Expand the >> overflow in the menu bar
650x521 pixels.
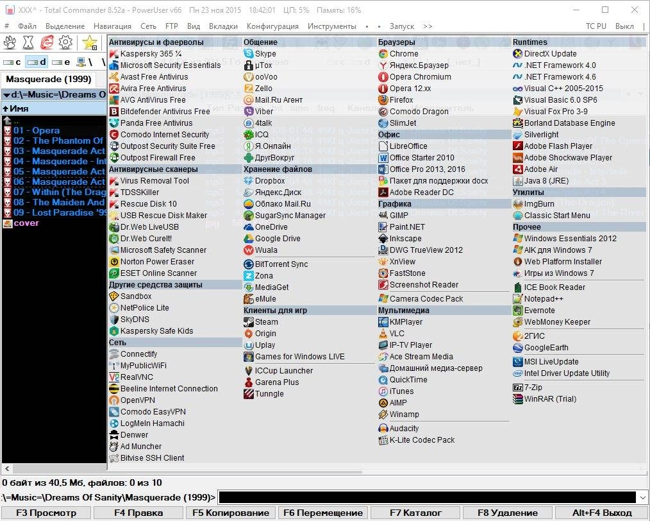[x=428, y=26]
